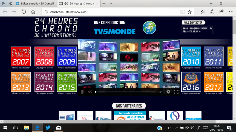Refresh the page in Edge

(24, 12)
